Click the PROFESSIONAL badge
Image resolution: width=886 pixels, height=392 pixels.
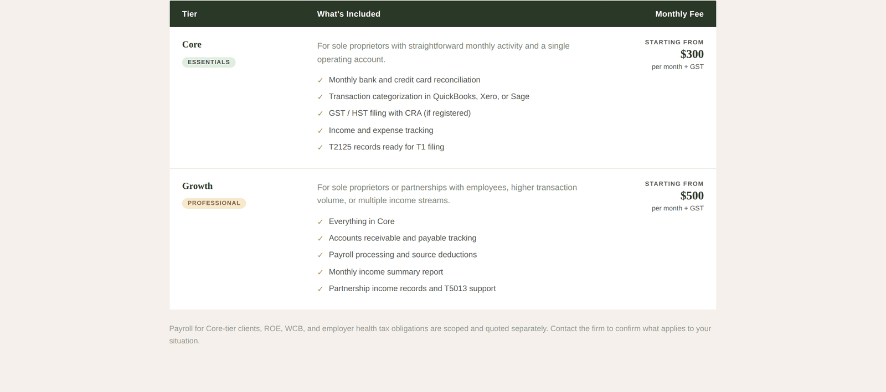pyautogui.click(x=214, y=203)
